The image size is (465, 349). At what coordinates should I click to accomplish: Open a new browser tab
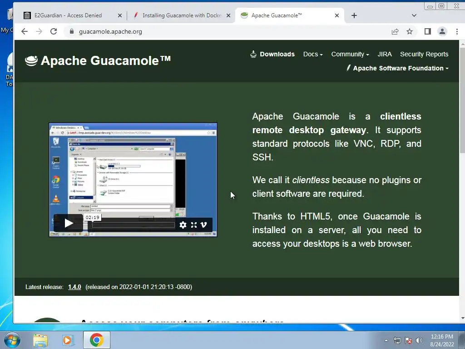pos(354,15)
